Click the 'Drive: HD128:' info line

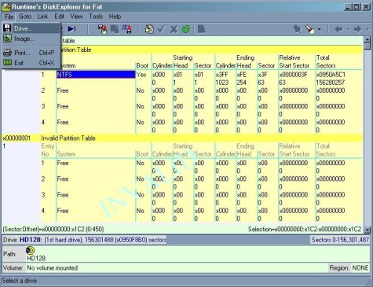(x=85, y=240)
